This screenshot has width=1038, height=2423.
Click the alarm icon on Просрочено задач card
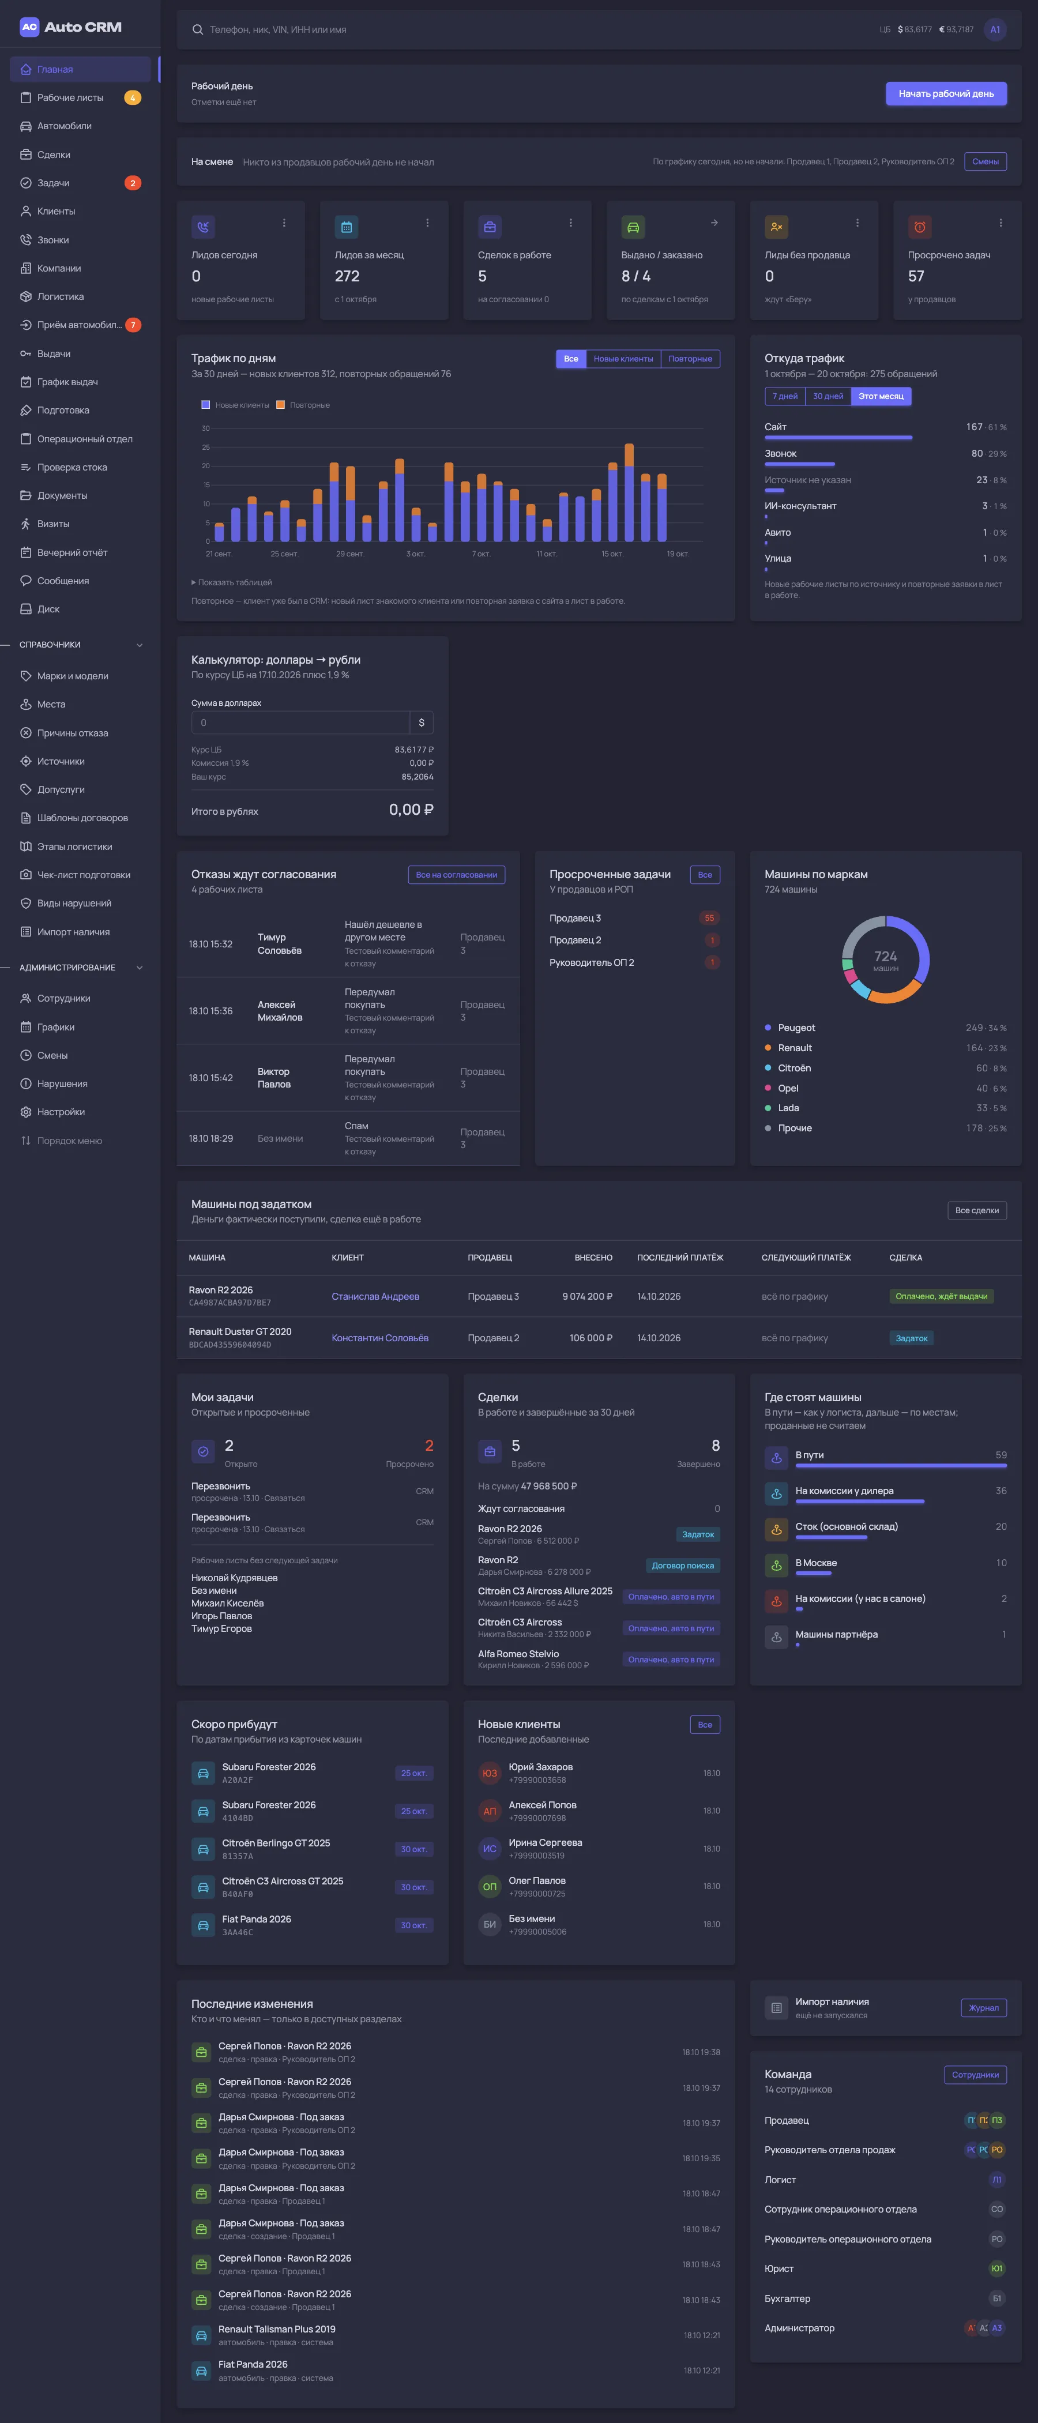[x=919, y=227]
